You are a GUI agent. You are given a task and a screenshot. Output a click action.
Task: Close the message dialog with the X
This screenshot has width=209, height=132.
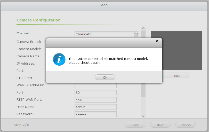(x=157, y=41)
